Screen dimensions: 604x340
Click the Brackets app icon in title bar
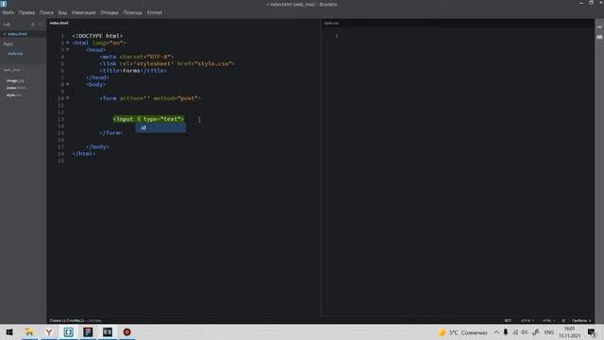click(4, 4)
